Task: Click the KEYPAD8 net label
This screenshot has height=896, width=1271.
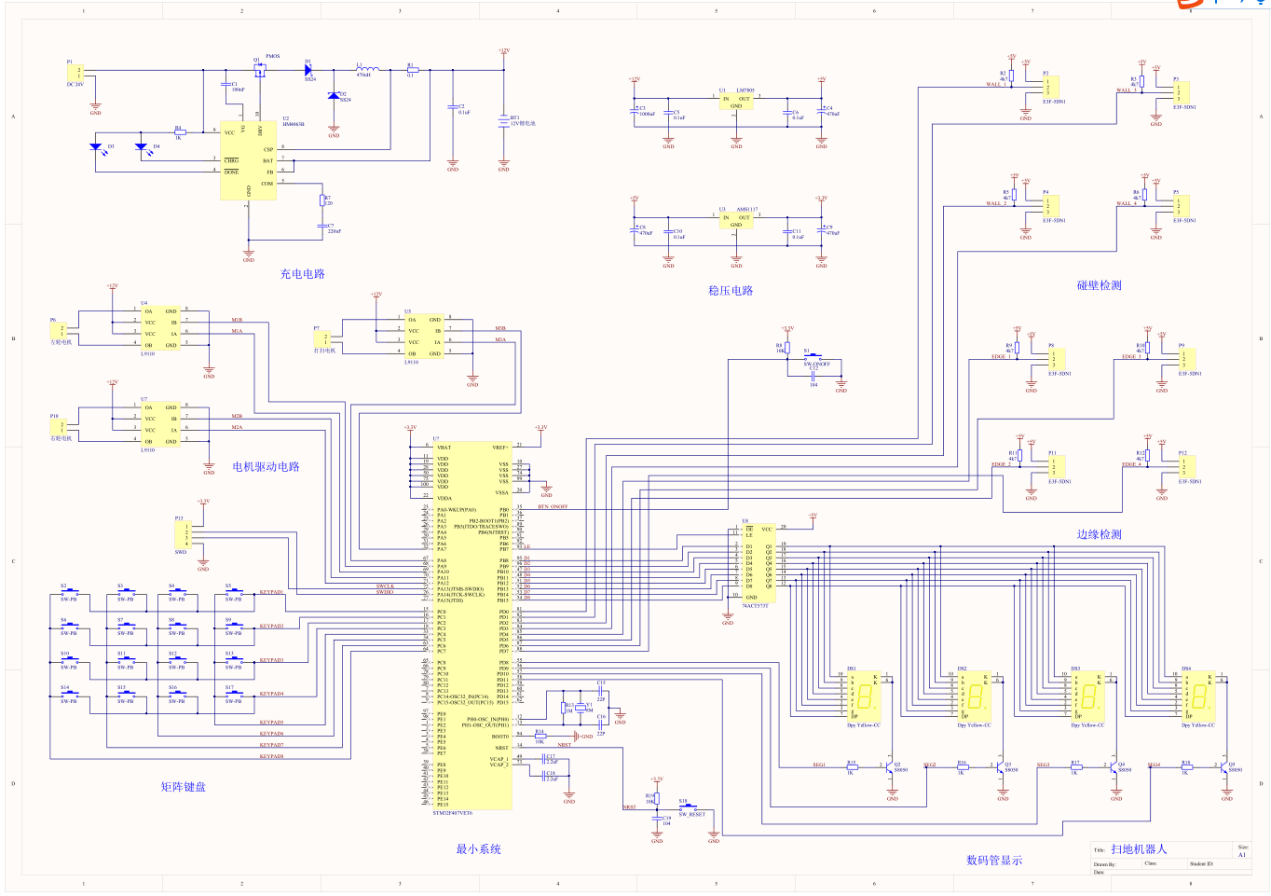Action: (x=271, y=756)
